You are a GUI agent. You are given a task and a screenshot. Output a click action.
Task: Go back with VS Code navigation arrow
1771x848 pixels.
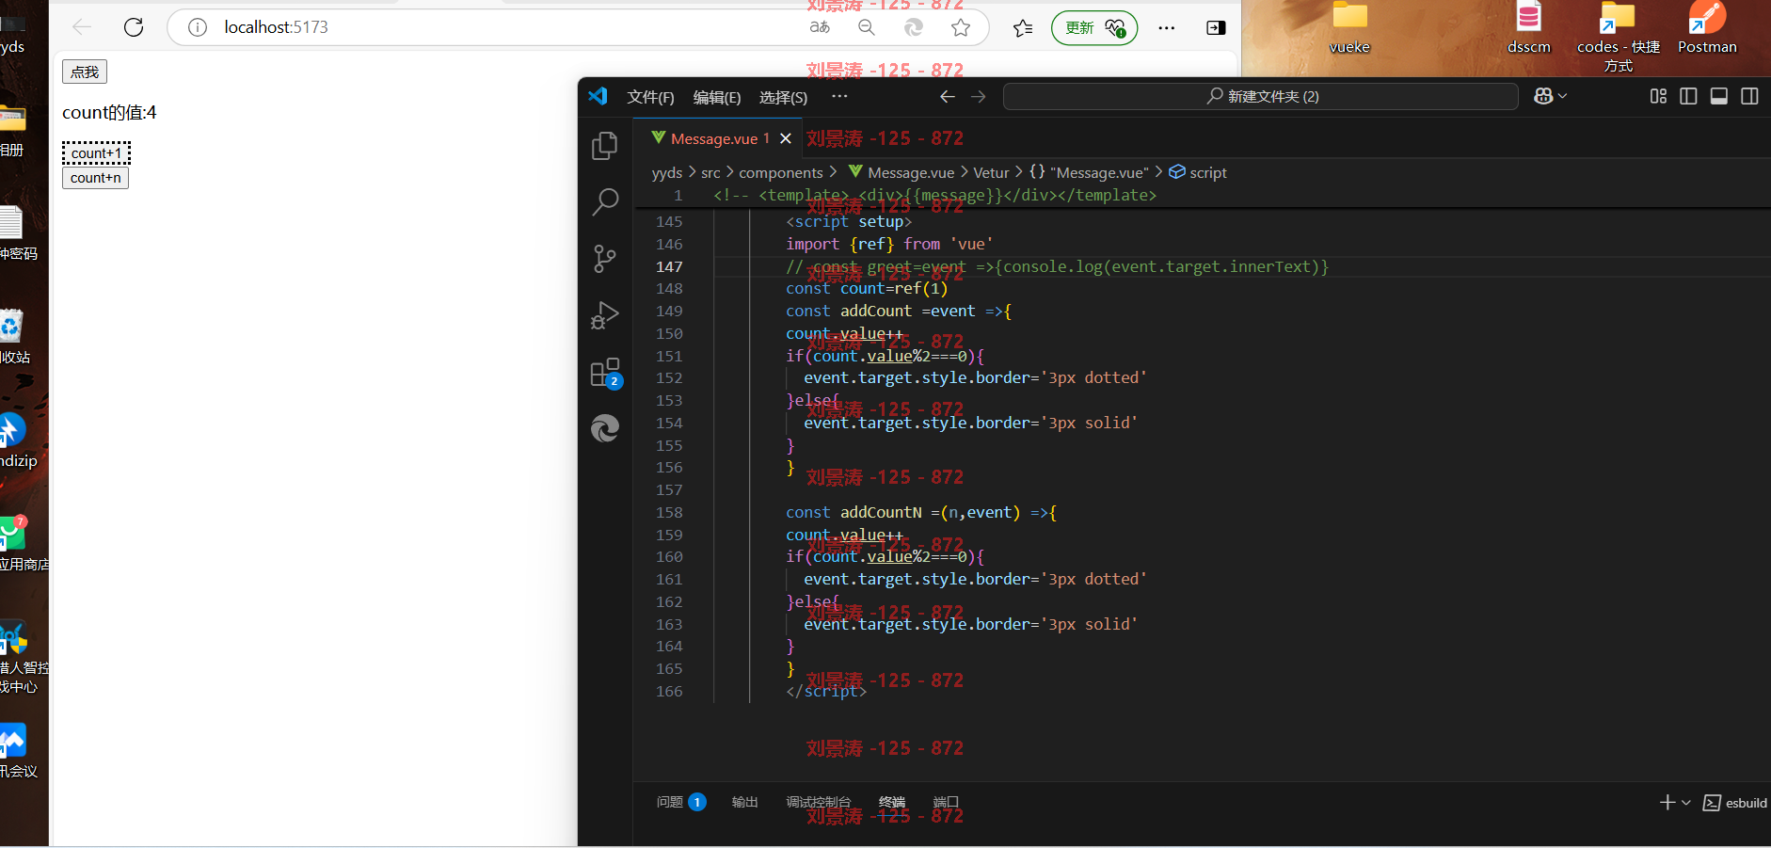(x=948, y=97)
